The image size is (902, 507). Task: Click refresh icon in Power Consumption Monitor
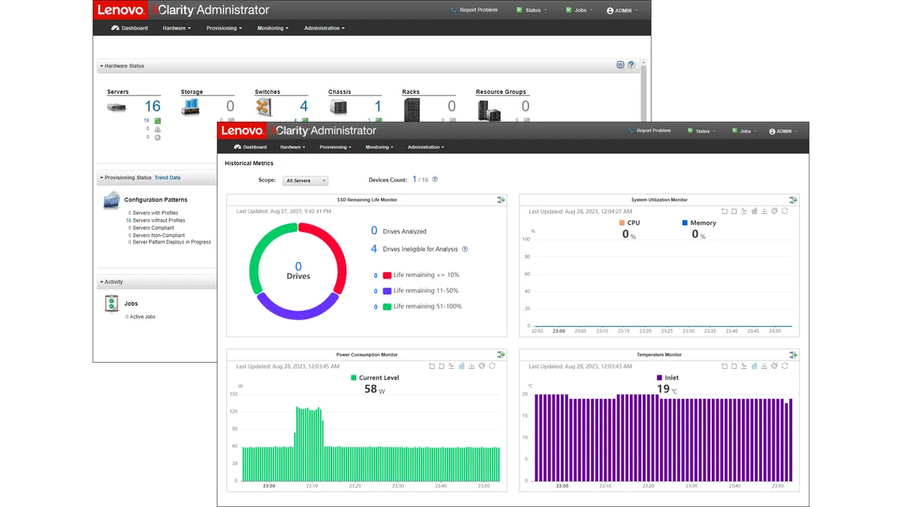[492, 367]
